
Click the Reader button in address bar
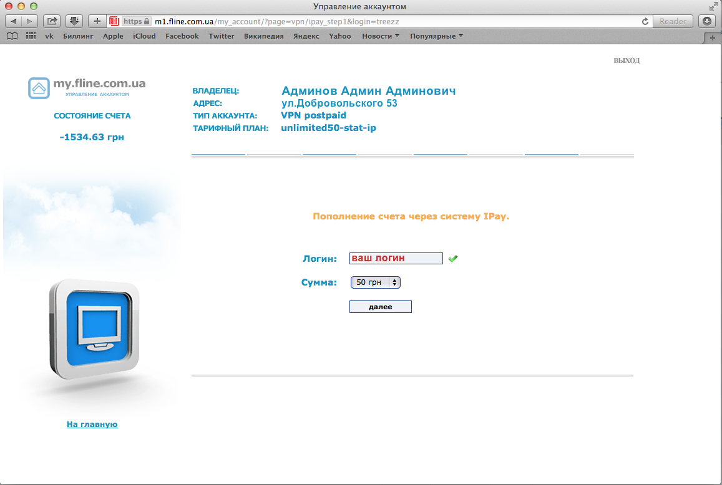[x=673, y=21]
